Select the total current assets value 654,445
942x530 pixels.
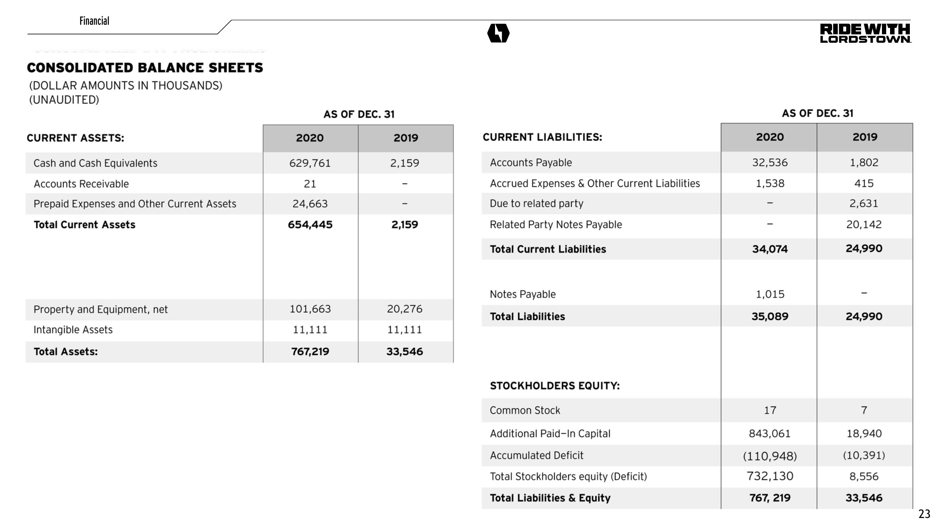point(310,225)
